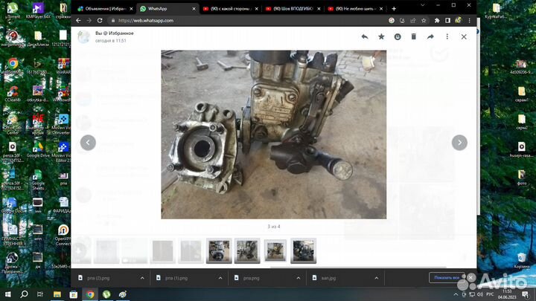
Task: Star this photo message
Action: 381,36
